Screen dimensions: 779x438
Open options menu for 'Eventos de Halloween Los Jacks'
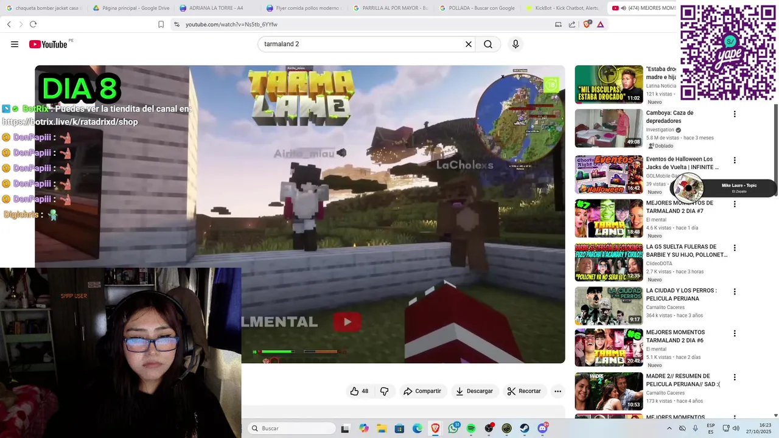(x=735, y=160)
